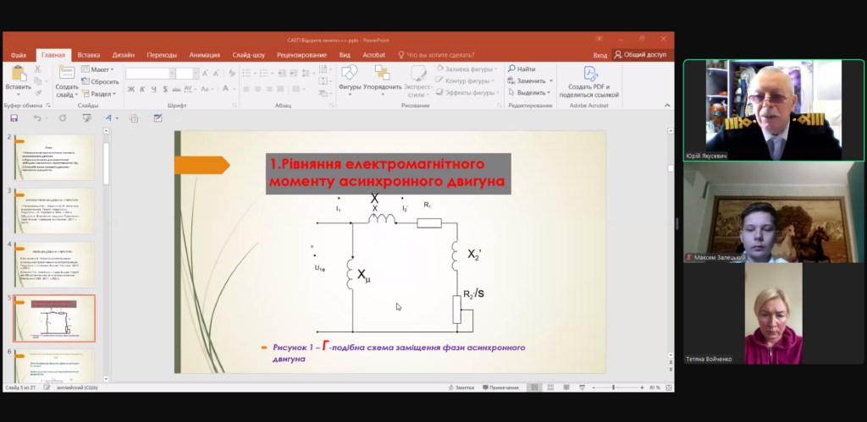
Task: Open the Design (Дизайн) tab
Action: click(124, 55)
